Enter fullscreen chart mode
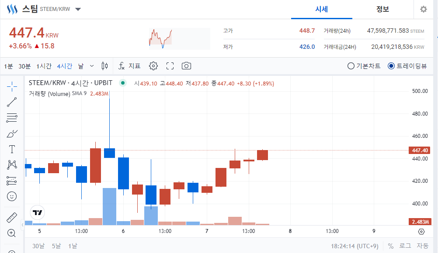The width and height of the screenshot is (438, 253). [170, 66]
